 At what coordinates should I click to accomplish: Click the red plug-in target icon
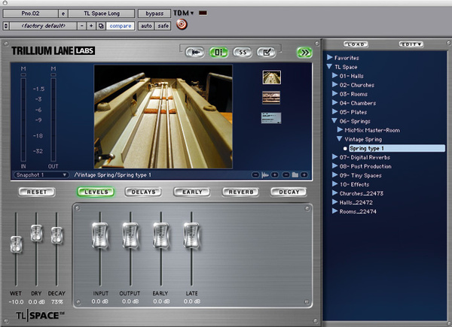pyautogui.click(x=182, y=24)
